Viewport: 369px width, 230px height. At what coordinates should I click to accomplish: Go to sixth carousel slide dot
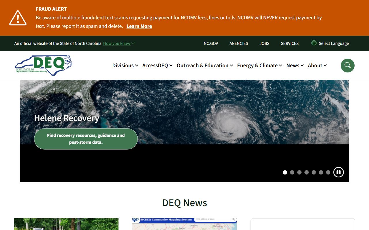[x=321, y=172]
